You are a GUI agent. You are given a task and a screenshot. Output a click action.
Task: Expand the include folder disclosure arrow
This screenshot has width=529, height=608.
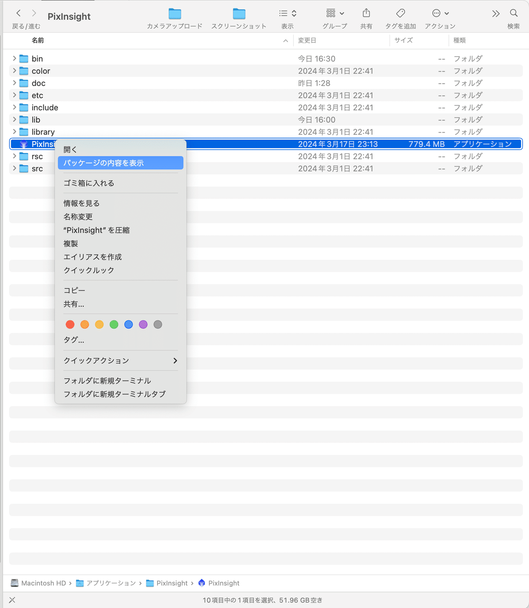coord(14,107)
